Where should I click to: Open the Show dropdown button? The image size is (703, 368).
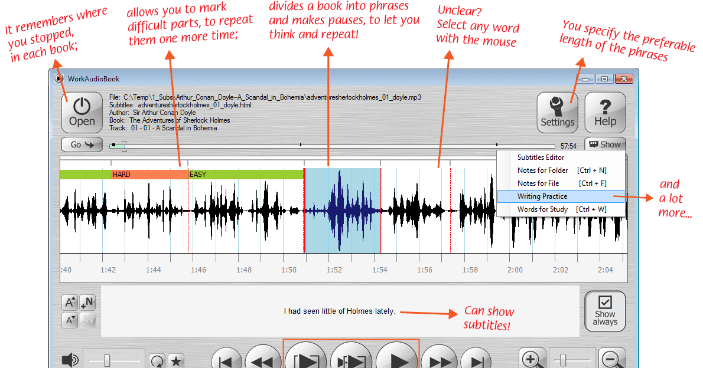[x=605, y=144]
